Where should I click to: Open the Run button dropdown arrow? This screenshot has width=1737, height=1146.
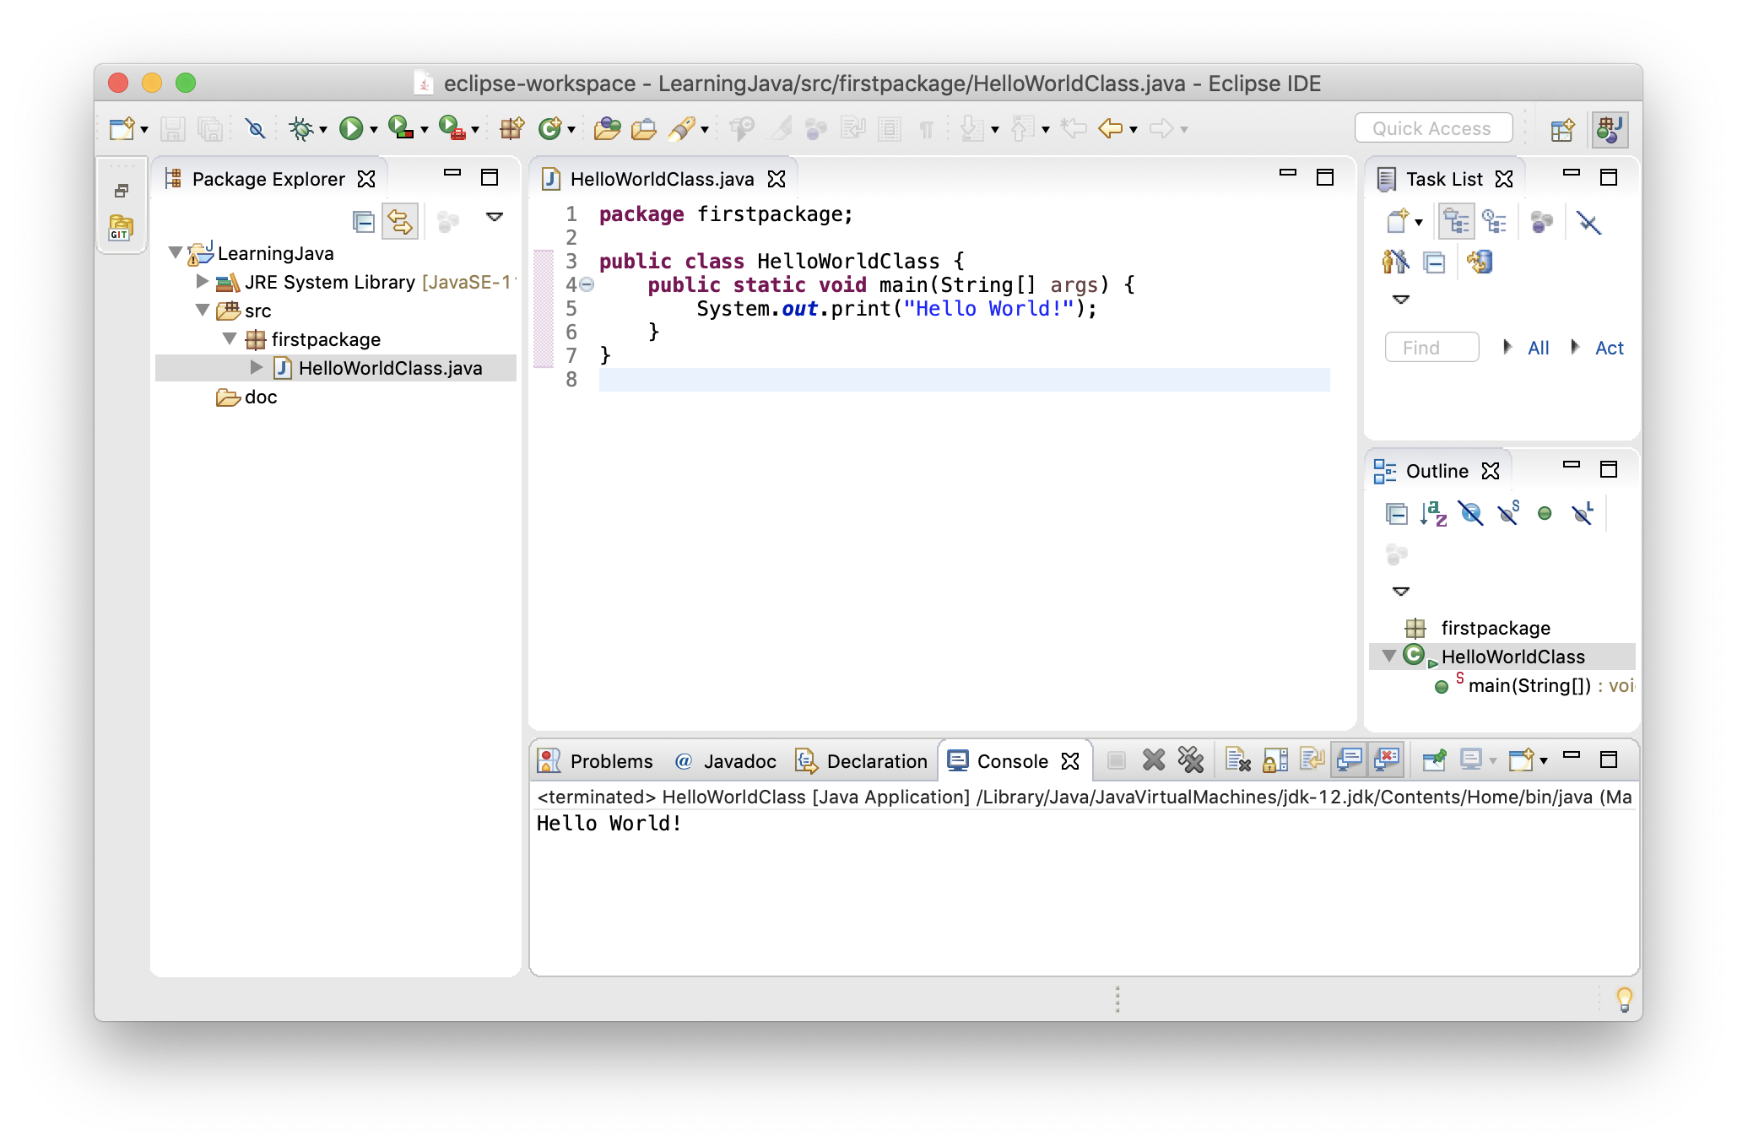point(374,130)
